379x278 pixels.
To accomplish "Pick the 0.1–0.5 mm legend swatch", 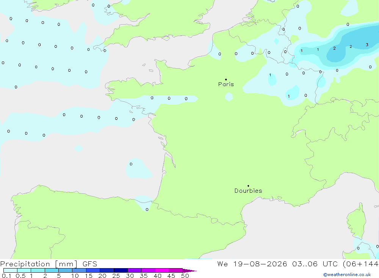I will tap(10, 270).
